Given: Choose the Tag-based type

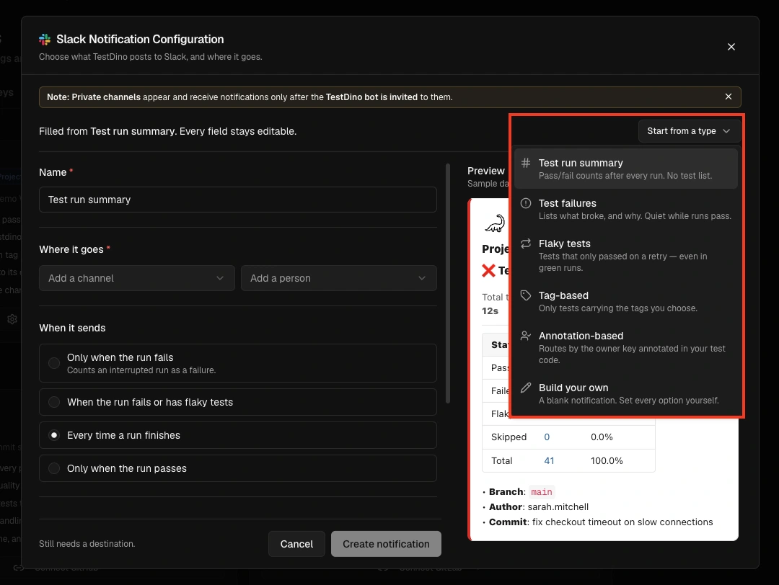Looking at the screenshot, I should point(625,301).
